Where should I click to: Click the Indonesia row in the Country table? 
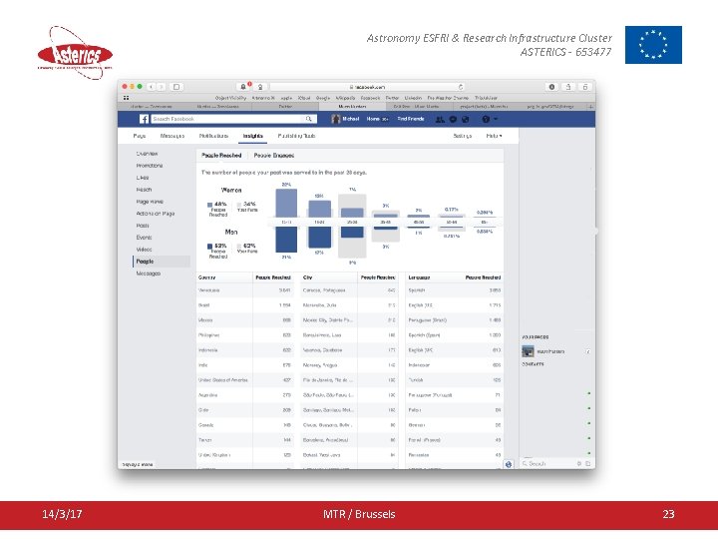click(245, 350)
